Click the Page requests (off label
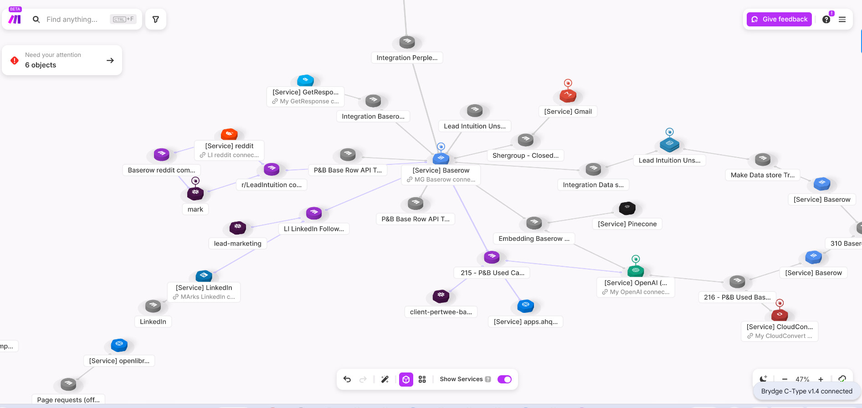The width and height of the screenshot is (862, 408). (x=68, y=400)
